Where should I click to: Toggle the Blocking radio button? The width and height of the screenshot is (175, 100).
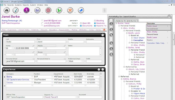pos(95,21)
